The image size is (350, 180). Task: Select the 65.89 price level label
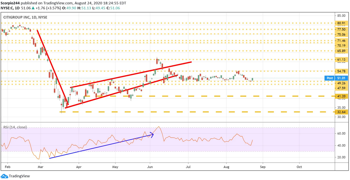pos(341,51)
